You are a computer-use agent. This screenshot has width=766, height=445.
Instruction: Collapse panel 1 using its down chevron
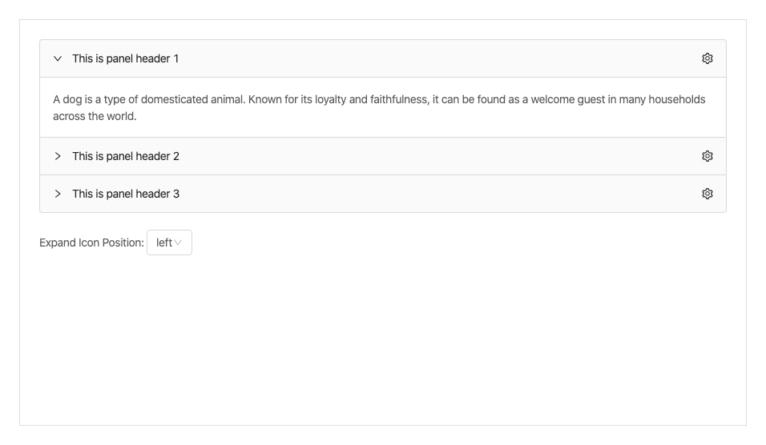[x=58, y=58]
